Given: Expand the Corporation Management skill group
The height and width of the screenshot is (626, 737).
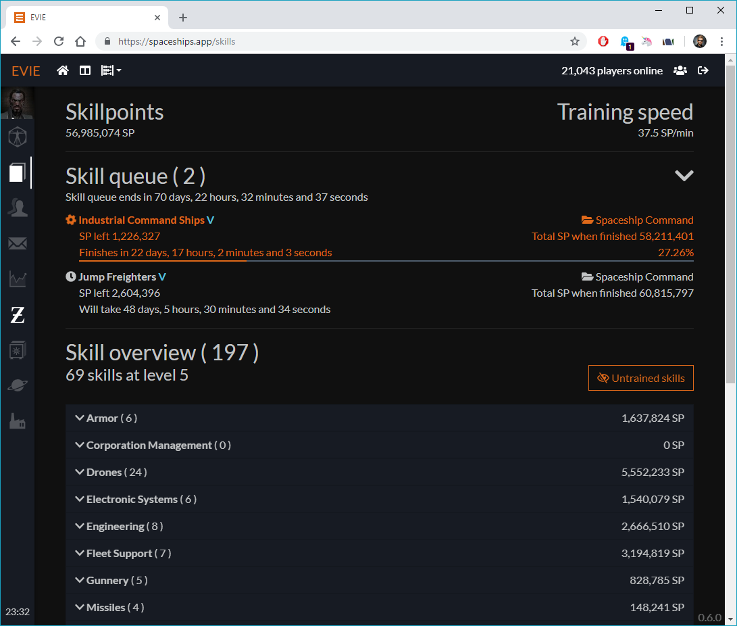Looking at the screenshot, I should (380, 445).
